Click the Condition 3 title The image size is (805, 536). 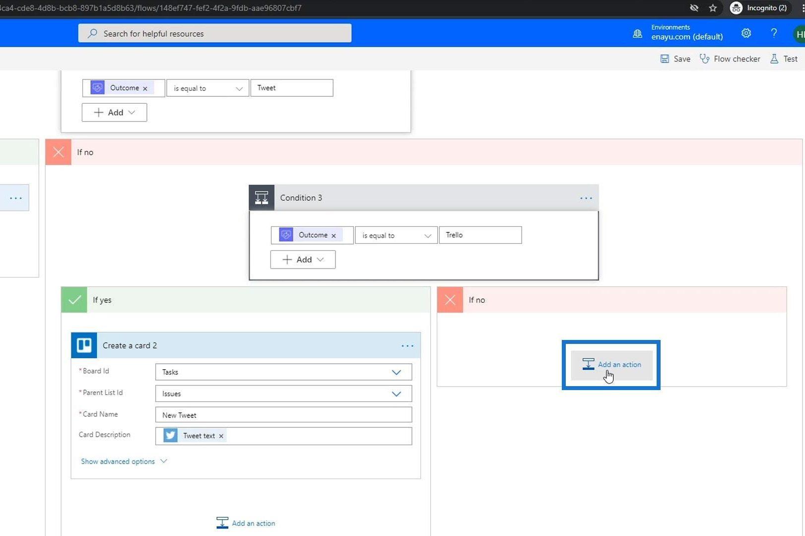pyautogui.click(x=301, y=198)
